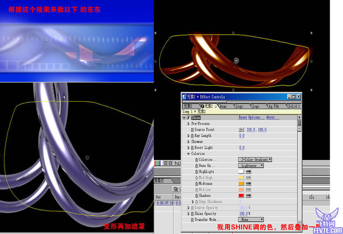Click the Ray Length value field
This screenshot has width=343, height=234.
[242, 136]
